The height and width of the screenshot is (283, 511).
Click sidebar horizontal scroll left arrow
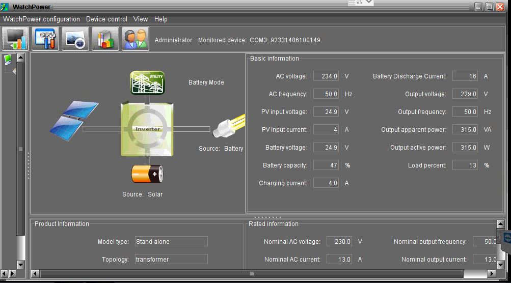point(4,273)
